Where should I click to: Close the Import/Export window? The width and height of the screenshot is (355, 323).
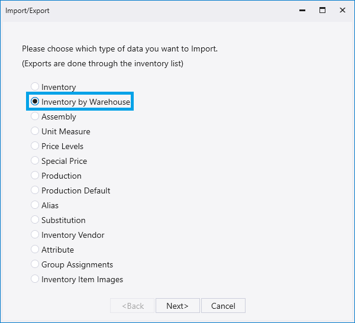343,11
